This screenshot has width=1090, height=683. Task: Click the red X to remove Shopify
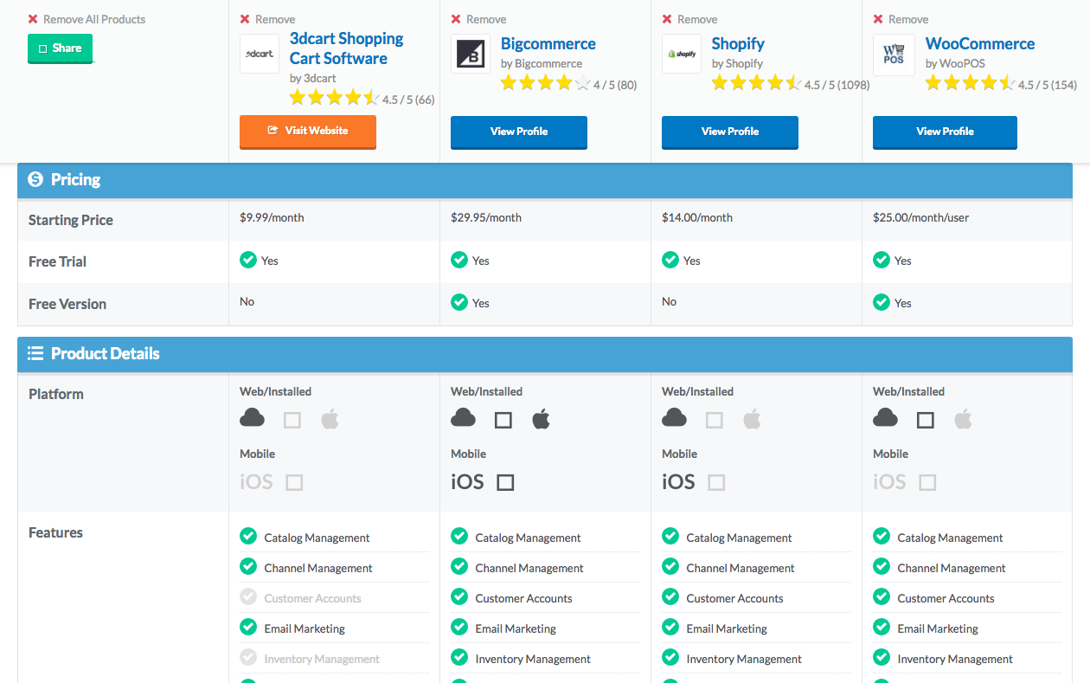(x=667, y=18)
